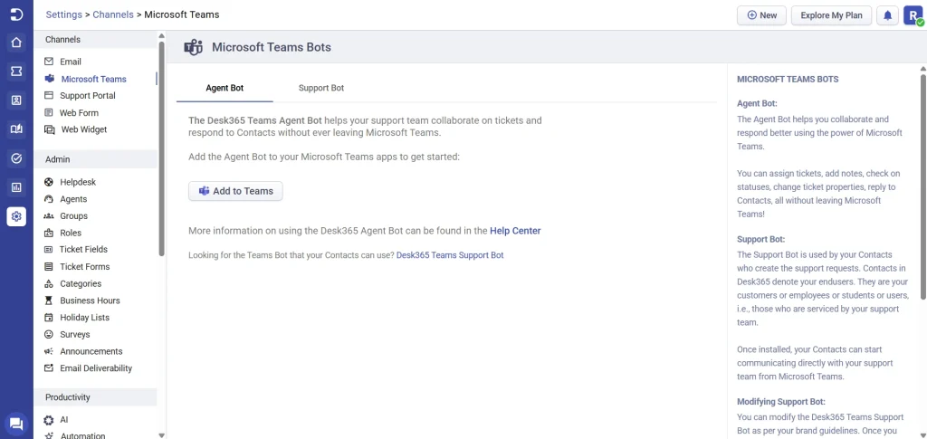Open the notifications bell icon

pyautogui.click(x=887, y=15)
